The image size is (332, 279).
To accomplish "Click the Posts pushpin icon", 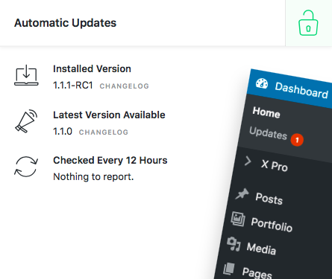I will (x=242, y=193).
